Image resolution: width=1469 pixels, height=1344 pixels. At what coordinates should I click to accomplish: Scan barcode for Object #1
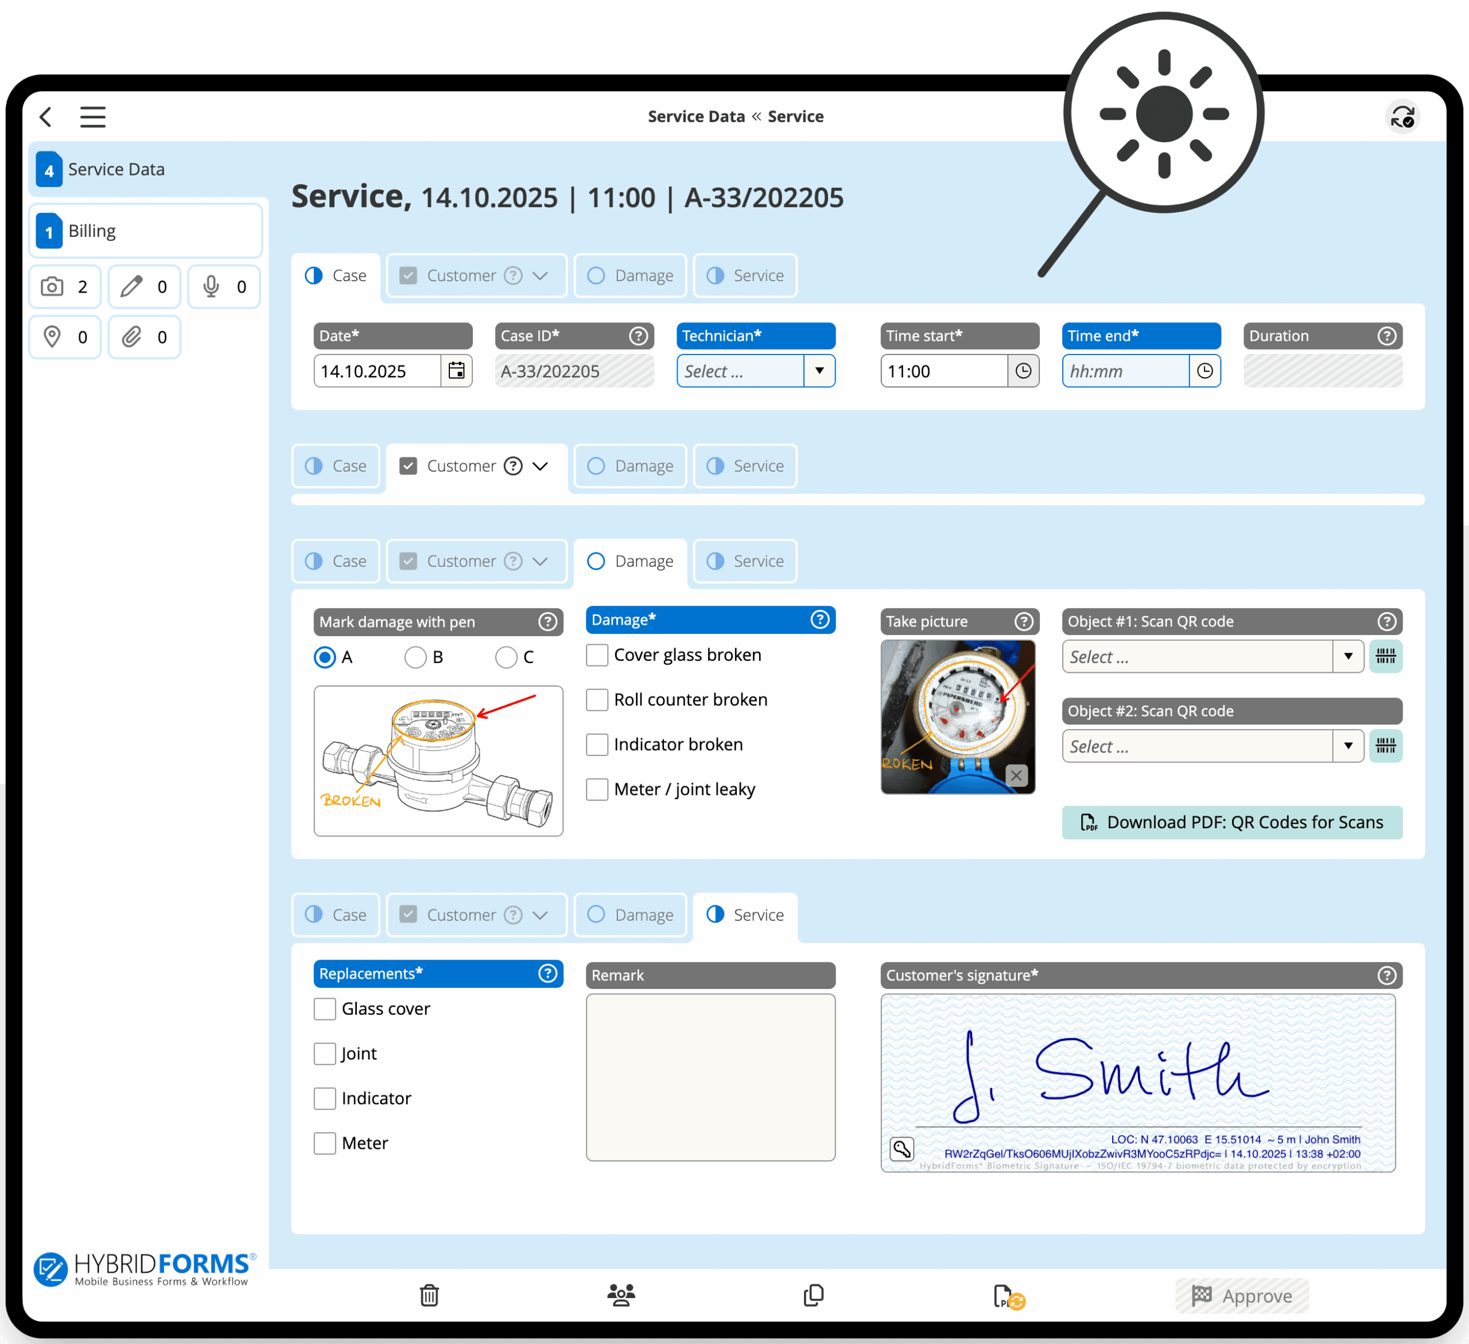click(1385, 656)
